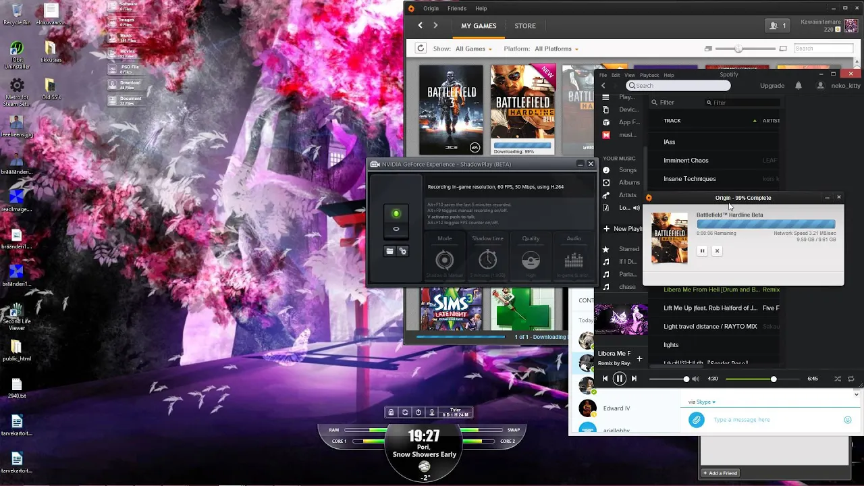Image resolution: width=864 pixels, height=486 pixels.
Task: Open Spotify File menu
Action: coord(603,75)
